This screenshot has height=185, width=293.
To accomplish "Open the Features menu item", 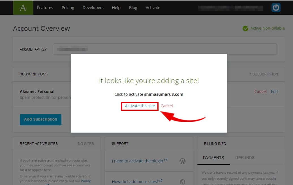I will coord(45,8).
